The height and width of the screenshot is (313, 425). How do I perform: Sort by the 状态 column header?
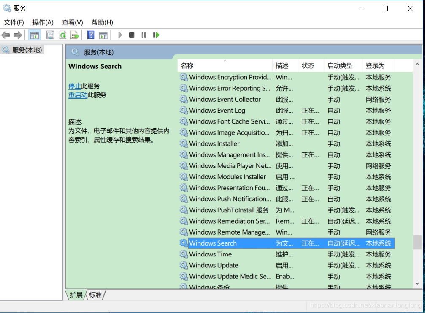point(311,65)
